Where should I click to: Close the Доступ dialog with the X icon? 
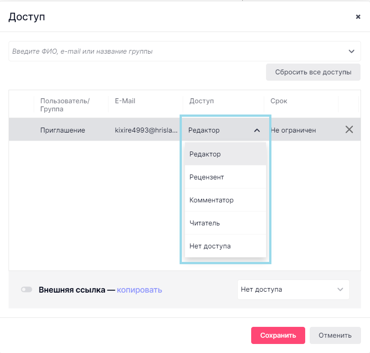(x=358, y=17)
